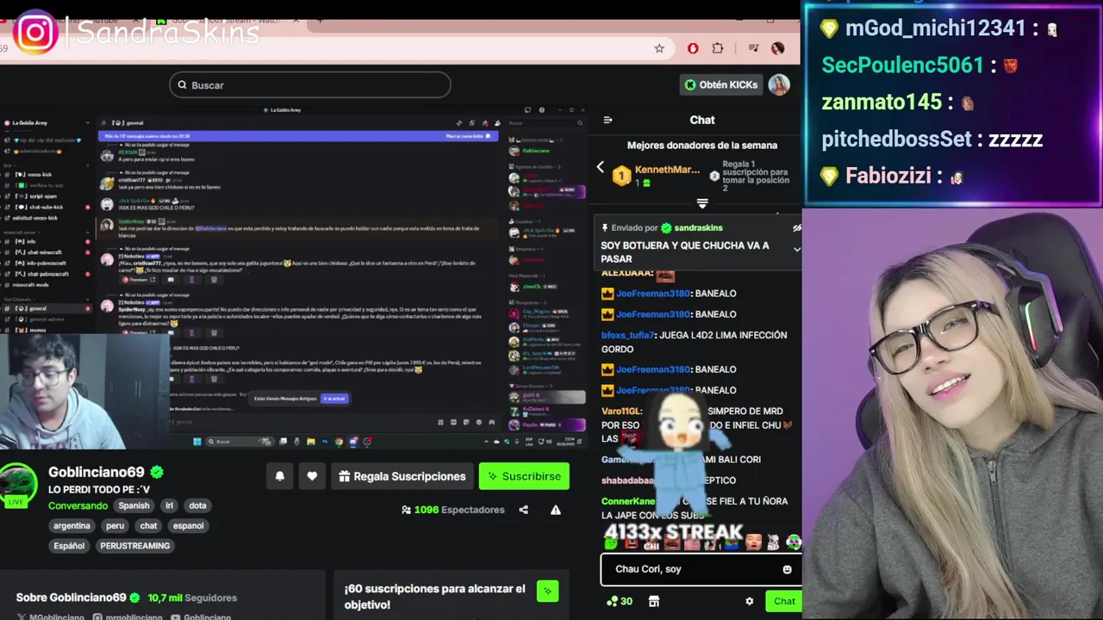Click the angry red face emote

[x=631, y=543]
